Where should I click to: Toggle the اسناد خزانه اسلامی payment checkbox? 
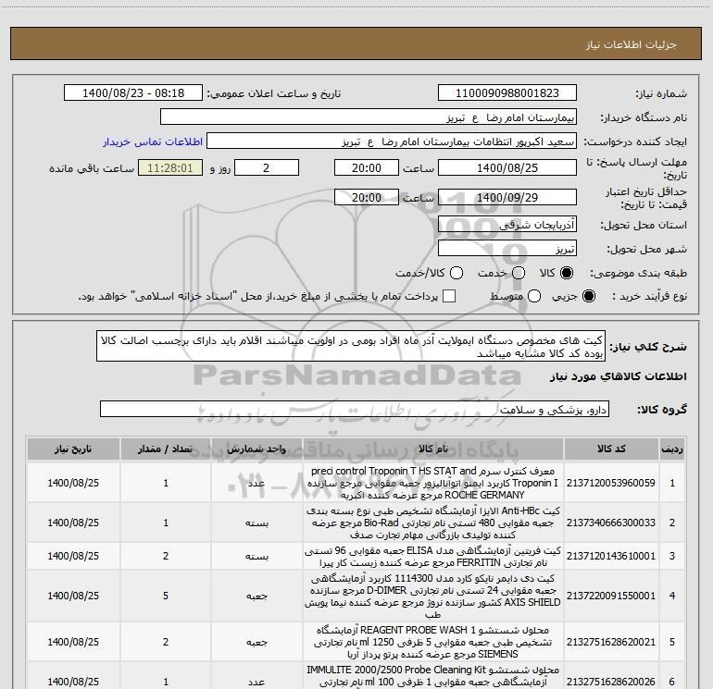pos(449,296)
